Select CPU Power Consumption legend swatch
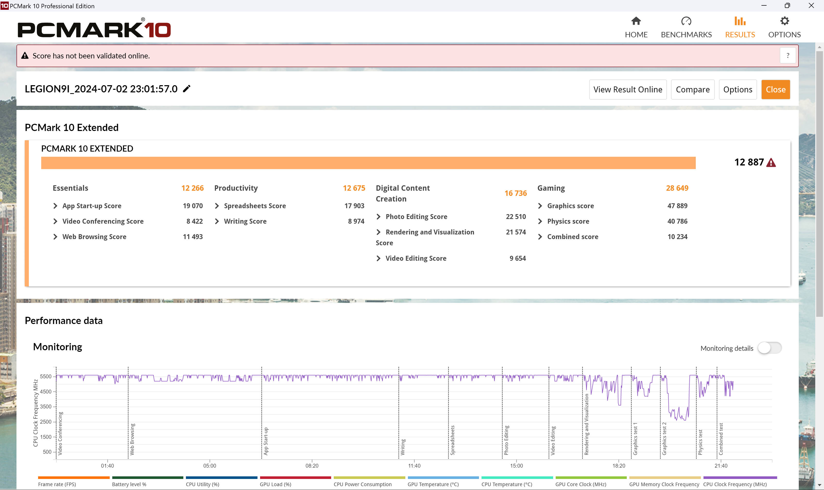 (369, 477)
